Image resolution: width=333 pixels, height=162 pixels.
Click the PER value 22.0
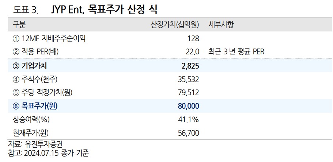pyautogui.click(x=192, y=52)
